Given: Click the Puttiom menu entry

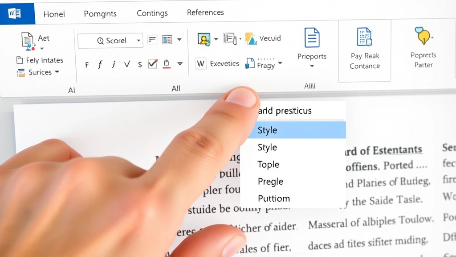Looking at the screenshot, I should [x=273, y=198].
